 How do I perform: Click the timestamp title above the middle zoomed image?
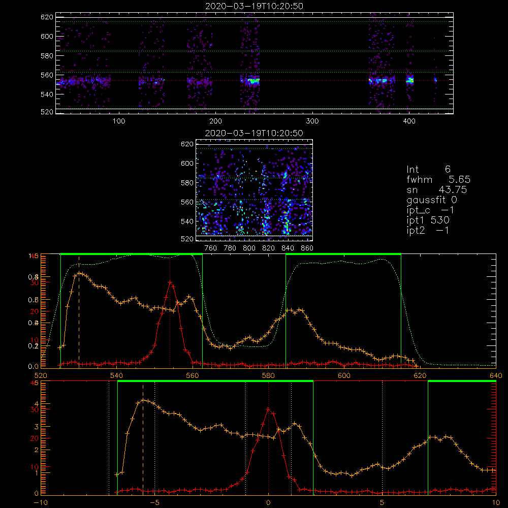pos(255,133)
